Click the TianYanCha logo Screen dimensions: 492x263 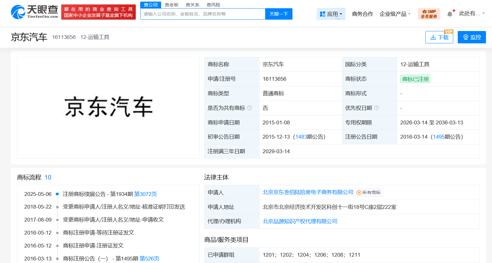click(x=34, y=12)
